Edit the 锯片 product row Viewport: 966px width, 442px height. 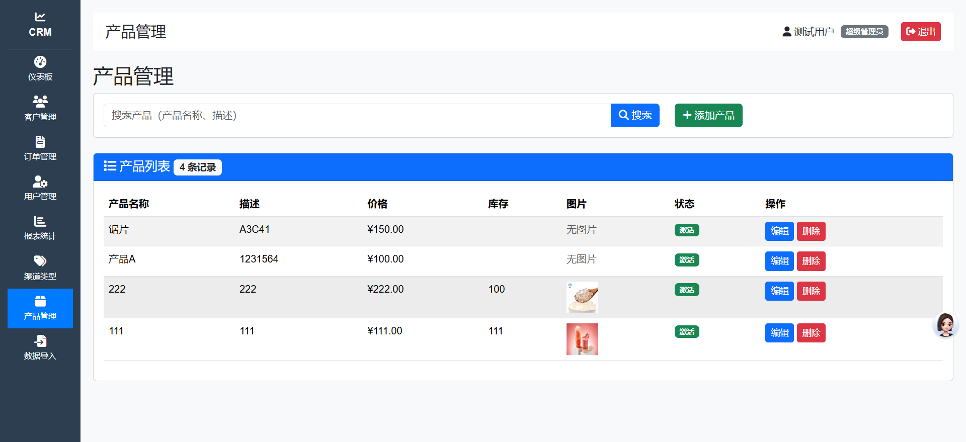(x=779, y=231)
